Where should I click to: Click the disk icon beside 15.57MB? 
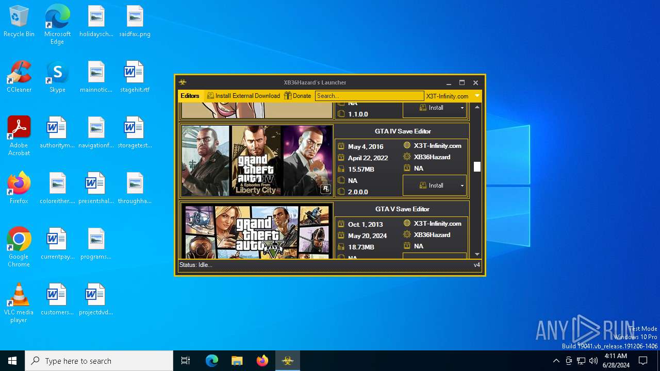pos(341,169)
